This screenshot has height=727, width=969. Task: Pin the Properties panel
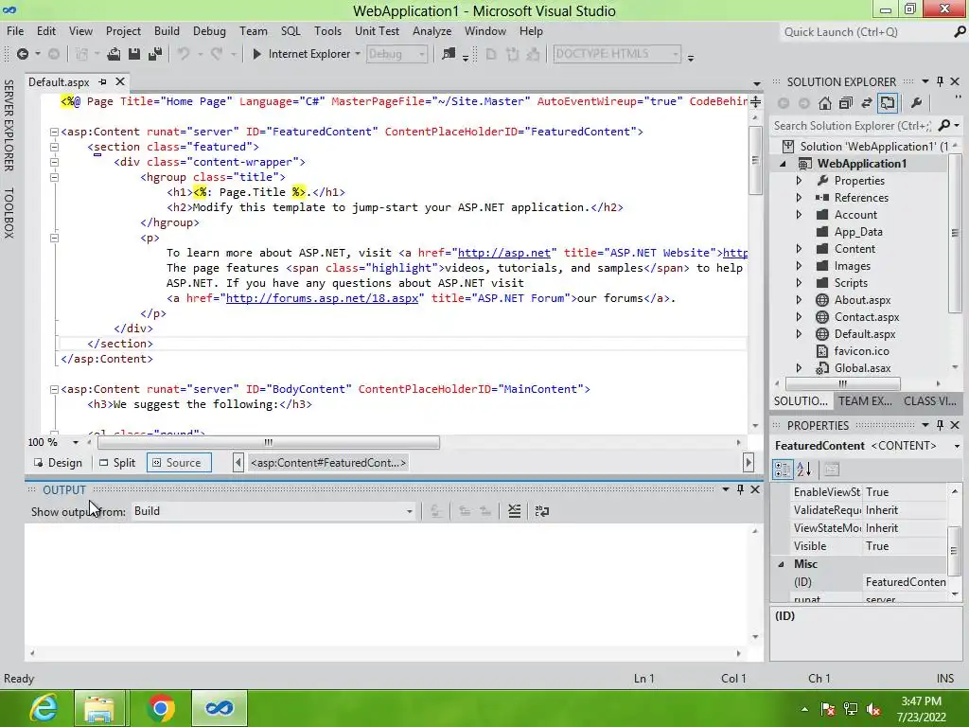click(940, 425)
